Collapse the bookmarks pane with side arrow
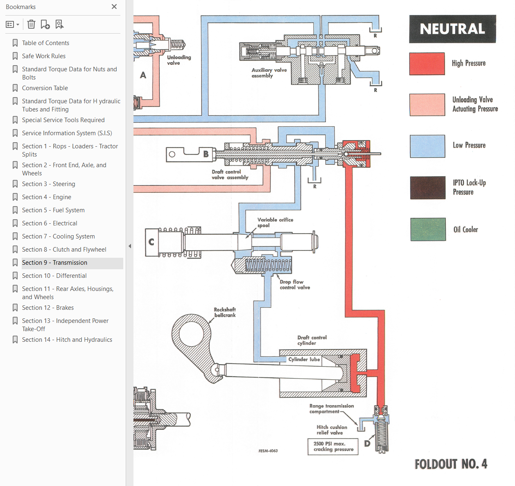This screenshot has width=515, height=486. 130,246
